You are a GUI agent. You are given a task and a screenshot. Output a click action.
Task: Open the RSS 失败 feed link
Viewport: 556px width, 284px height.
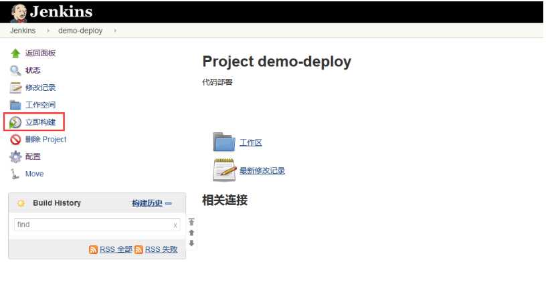161,249
